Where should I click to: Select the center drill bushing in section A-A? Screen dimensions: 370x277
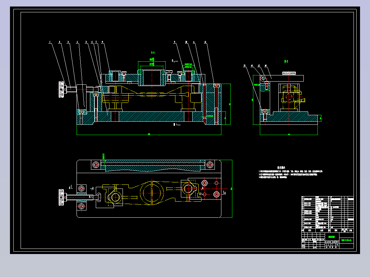(x=152, y=77)
